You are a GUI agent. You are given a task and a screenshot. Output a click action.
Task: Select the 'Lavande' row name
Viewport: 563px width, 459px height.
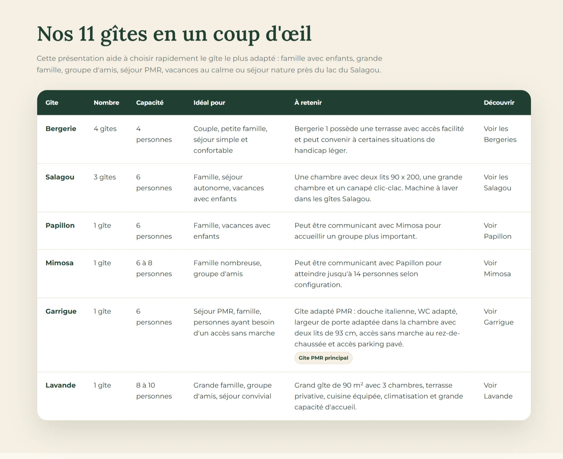pyautogui.click(x=60, y=385)
